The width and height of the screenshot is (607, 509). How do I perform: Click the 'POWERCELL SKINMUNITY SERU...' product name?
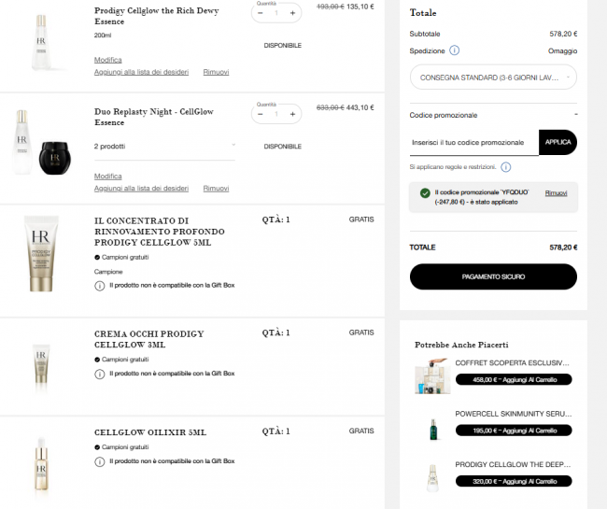(x=514, y=414)
